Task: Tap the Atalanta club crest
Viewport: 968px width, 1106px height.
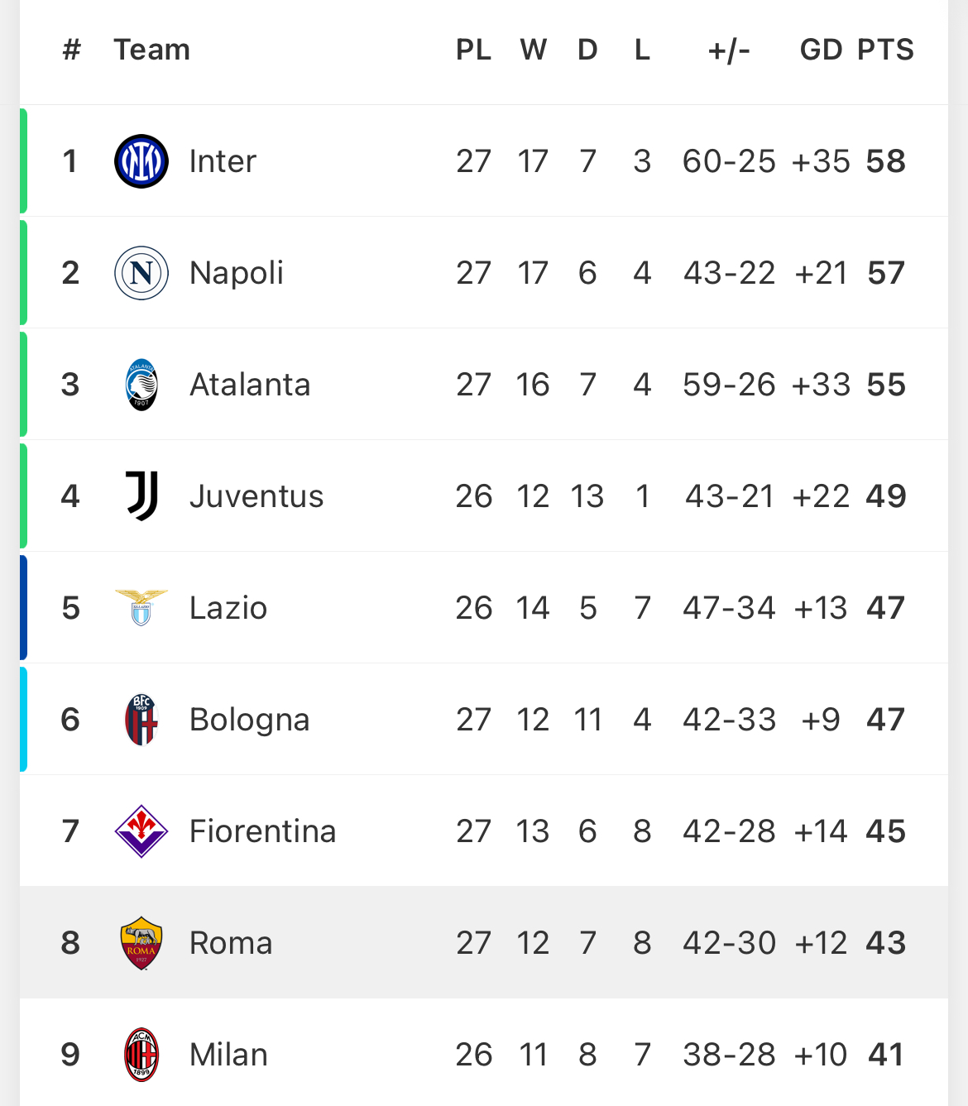Action: coord(141,385)
